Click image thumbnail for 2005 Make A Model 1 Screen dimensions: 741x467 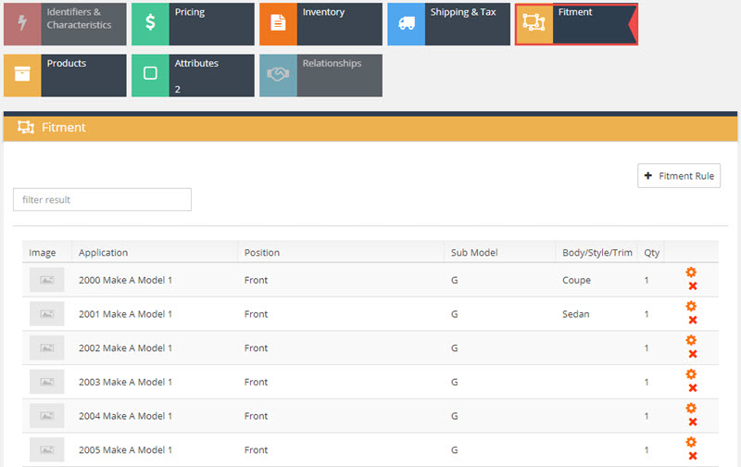(x=47, y=450)
